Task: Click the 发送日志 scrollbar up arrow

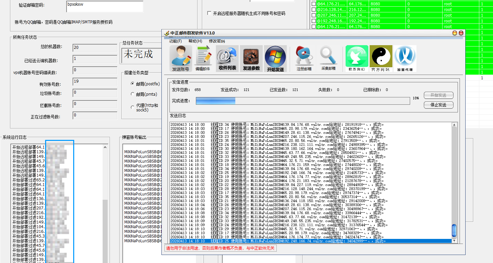Action: tap(454, 125)
